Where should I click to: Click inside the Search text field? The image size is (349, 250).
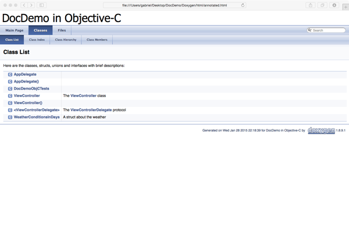pos(329,30)
